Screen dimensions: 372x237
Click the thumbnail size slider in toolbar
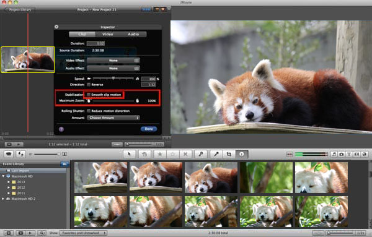[46, 154]
